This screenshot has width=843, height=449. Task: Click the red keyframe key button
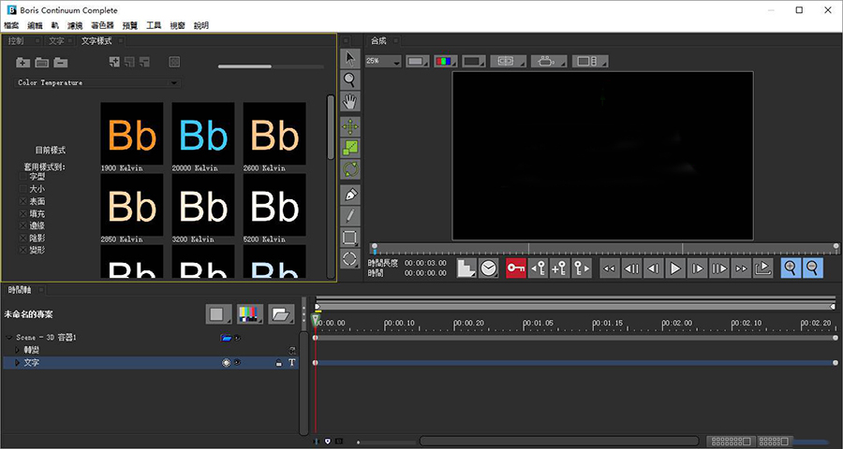click(515, 268)
